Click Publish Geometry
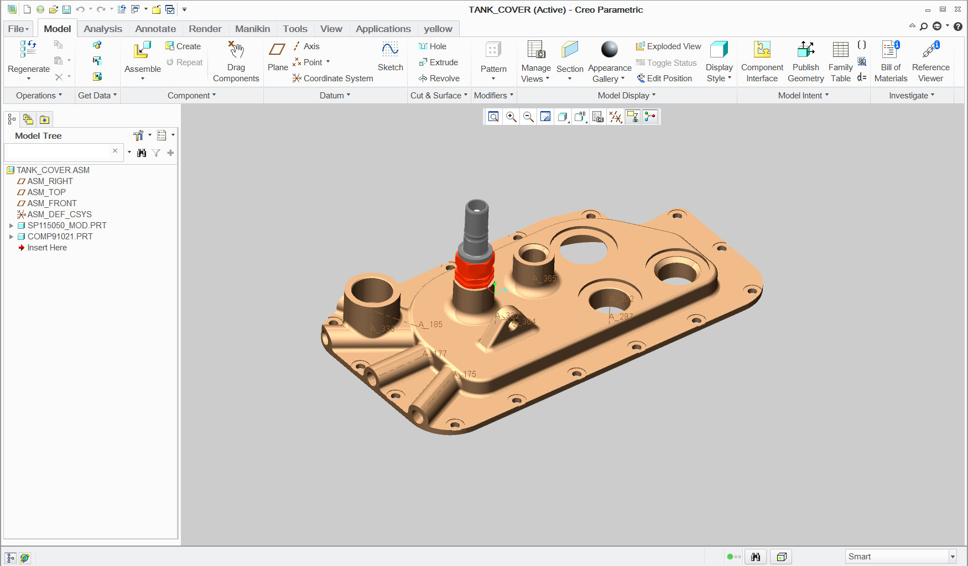 pyautogui.click(x=805, y=61)
